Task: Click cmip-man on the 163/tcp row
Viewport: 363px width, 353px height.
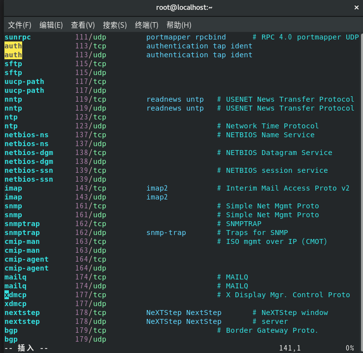Action: click(22, 241)
